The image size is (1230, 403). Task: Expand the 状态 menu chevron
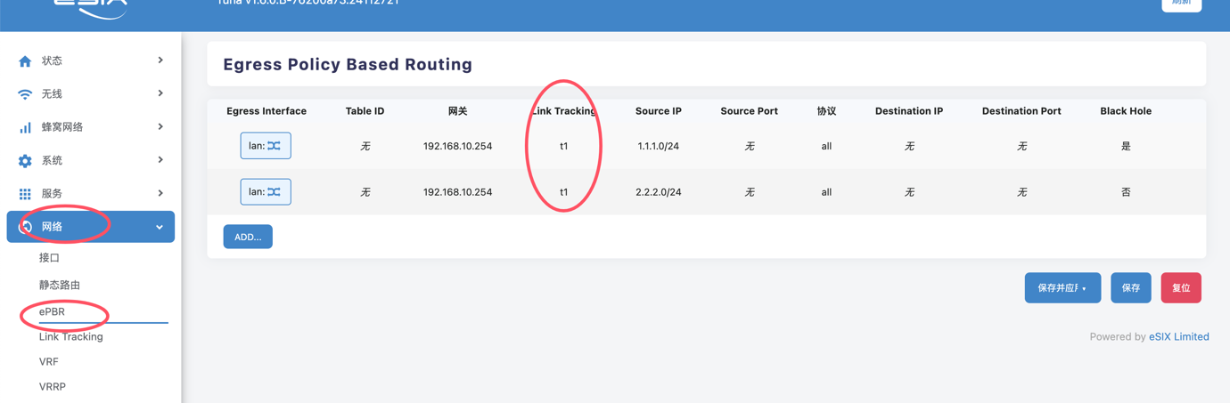click(x=160, y=60)
